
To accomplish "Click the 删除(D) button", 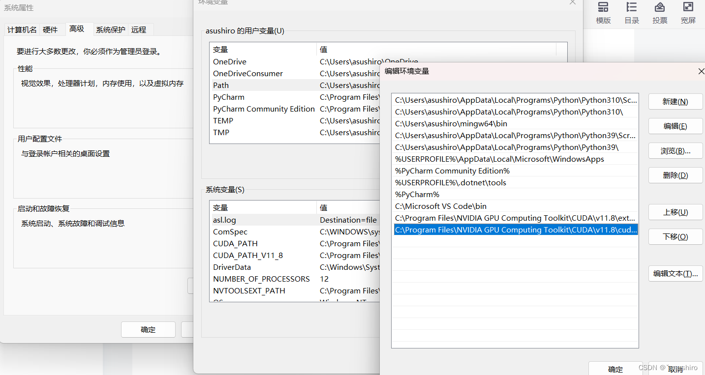I will (x=675, y=175).
